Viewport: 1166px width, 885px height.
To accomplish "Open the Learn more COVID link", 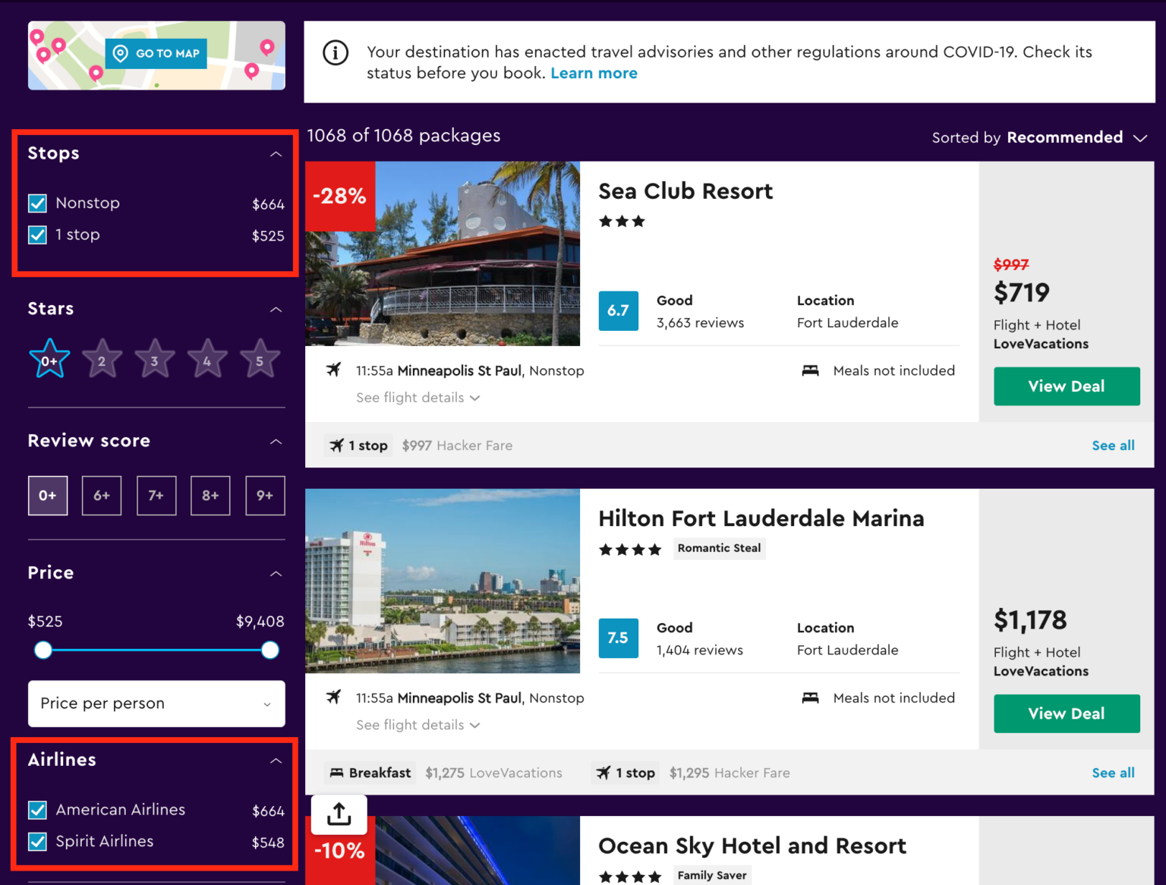I will coord(594,74).
